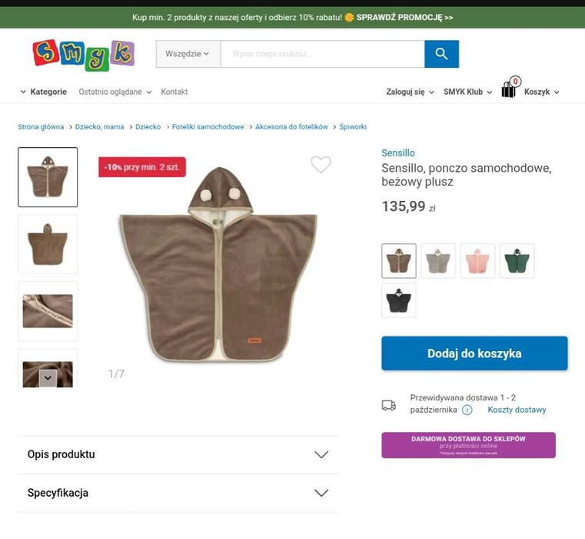Open the Koszty dostawy link
The width and height of the screenshot is (585, 539).
[x=517, y=410]
